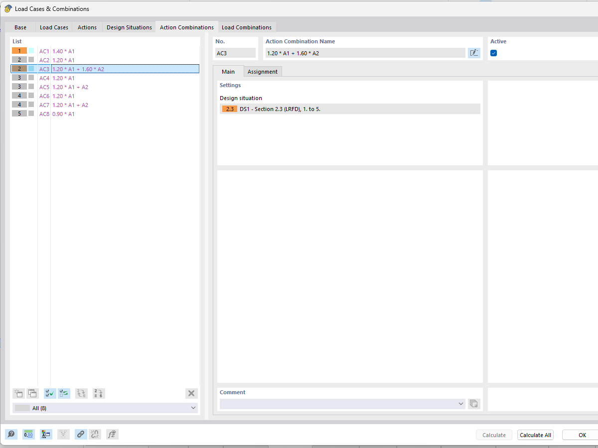Open the help comment bubble icon

click(11, 434)
